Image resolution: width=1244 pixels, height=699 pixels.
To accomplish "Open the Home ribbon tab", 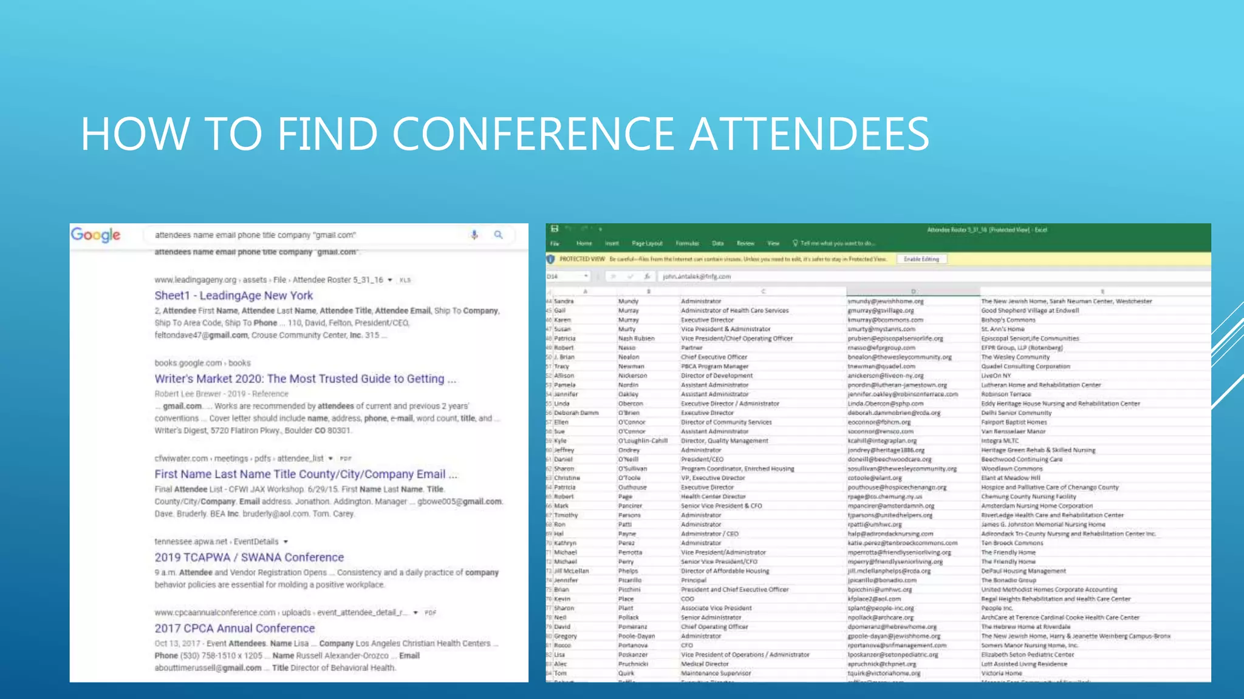I will [x=584, y=243].
